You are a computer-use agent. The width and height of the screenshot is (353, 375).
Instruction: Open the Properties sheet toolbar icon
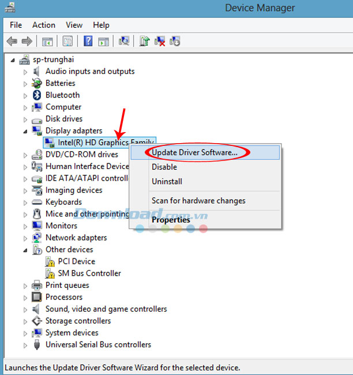tap(67, 42)
